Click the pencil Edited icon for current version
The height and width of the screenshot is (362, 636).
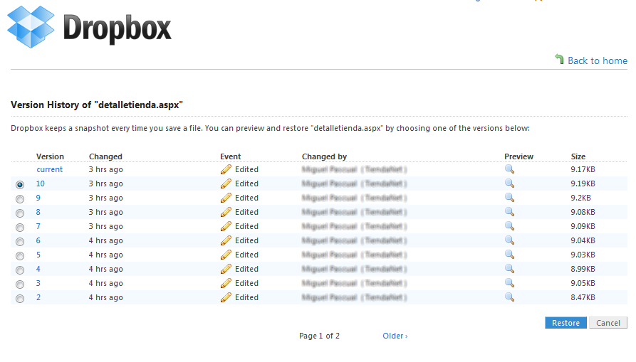pos(226,169)
